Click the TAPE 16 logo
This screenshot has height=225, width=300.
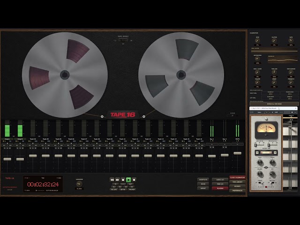[123, 114]
